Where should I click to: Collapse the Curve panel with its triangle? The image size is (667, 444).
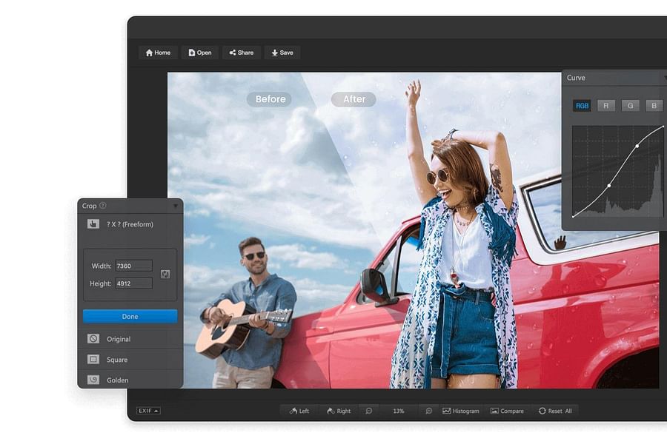click(x=664, y=77)
